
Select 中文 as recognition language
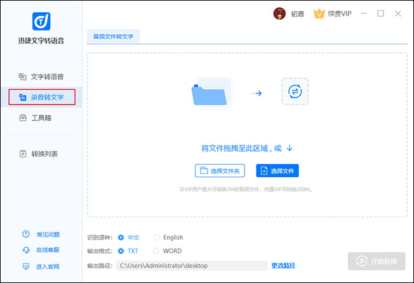pyautogui.click(x=129, y=237)
